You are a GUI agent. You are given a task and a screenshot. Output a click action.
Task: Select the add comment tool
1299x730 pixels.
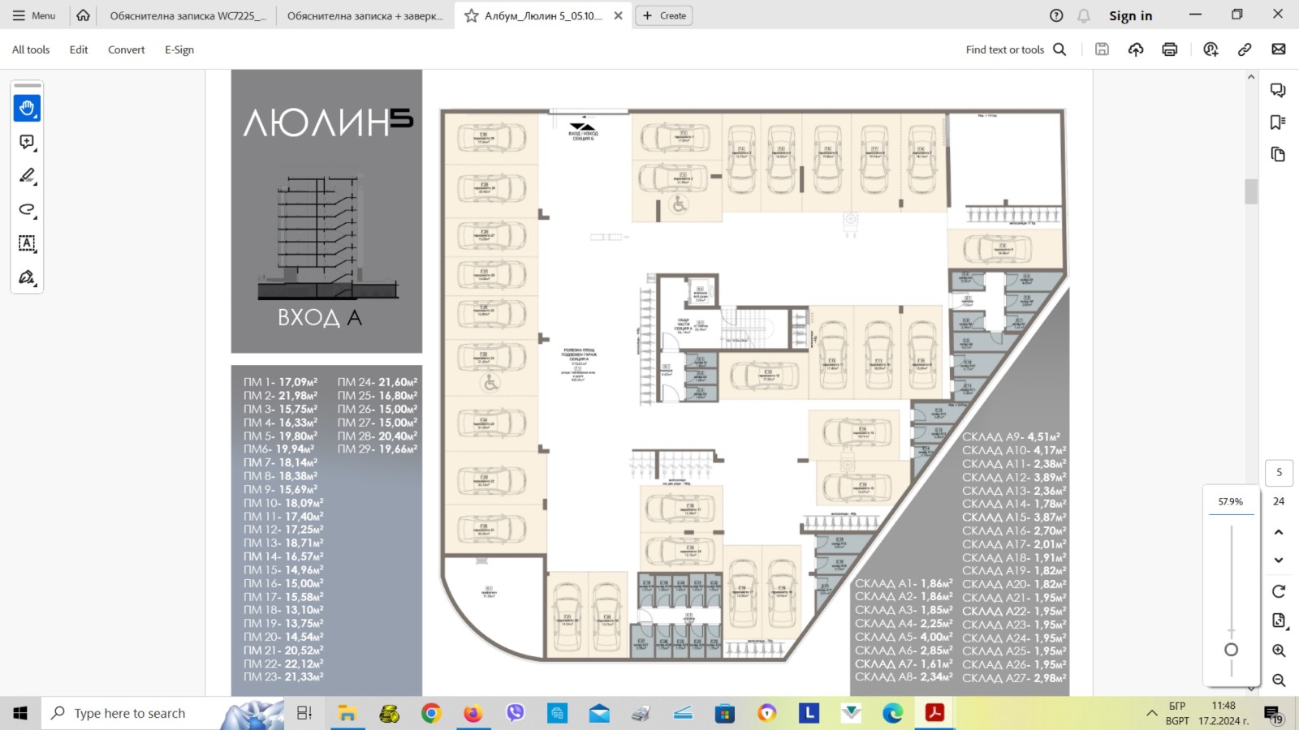click(x=27, y=142)
